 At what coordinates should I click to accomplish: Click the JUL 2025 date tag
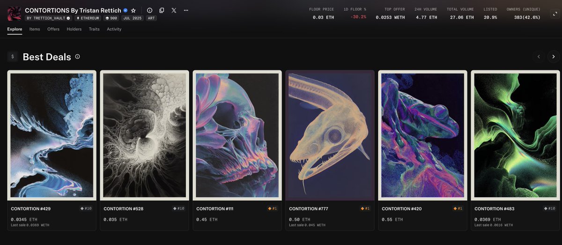click(133, 18)
